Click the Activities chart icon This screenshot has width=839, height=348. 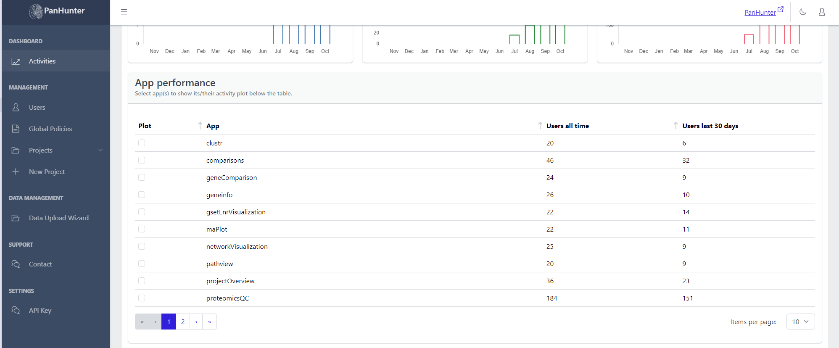pos(16,61)
